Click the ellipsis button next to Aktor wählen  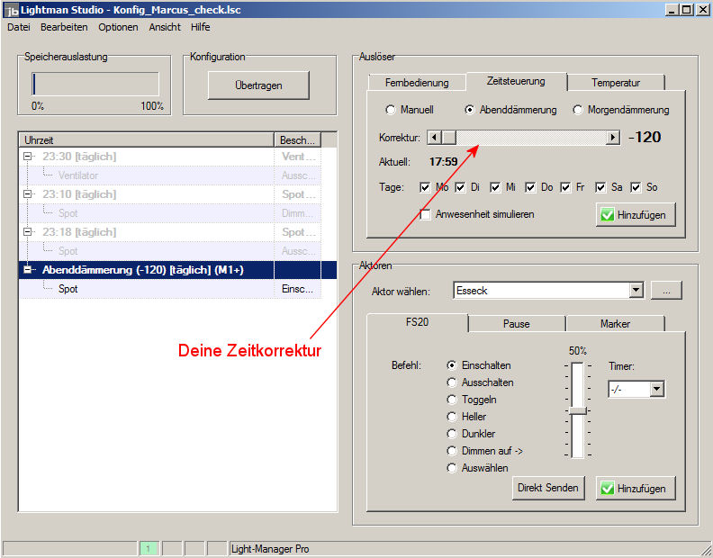666,291
